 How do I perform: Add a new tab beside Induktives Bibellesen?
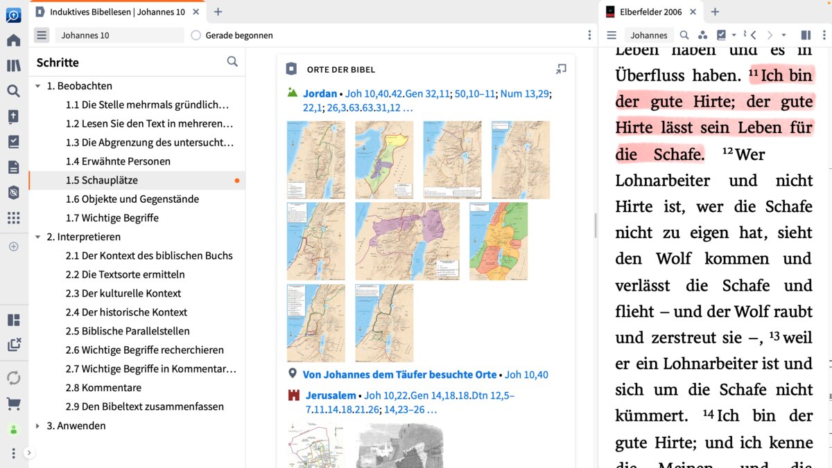click(x=218, y=12)
